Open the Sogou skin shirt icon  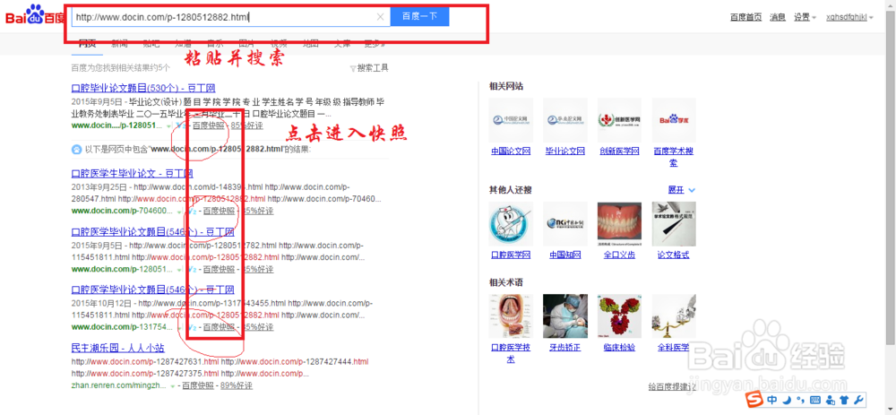pos(844,399)
